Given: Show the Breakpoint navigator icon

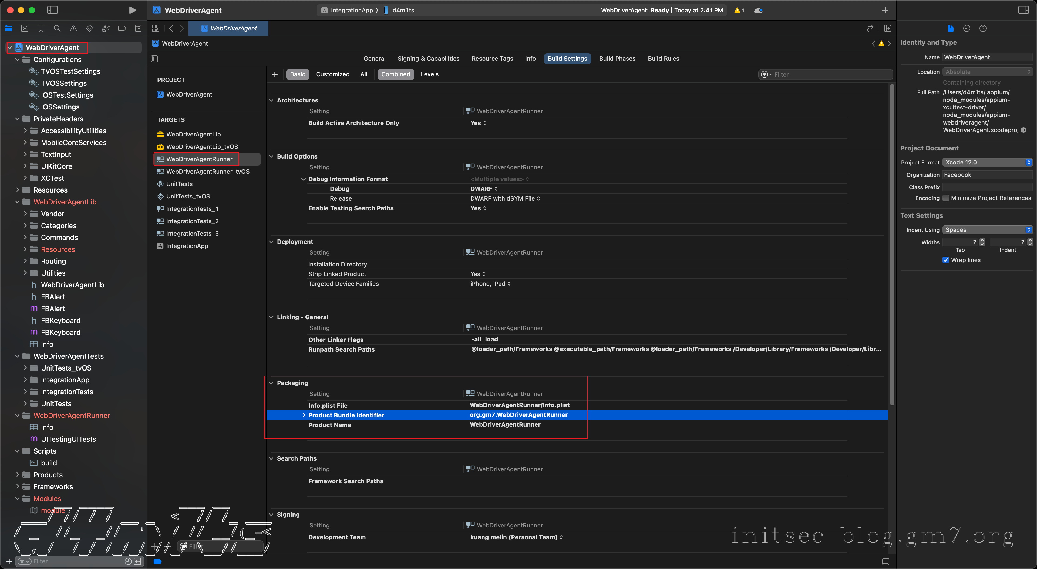Looking at the screenshot, I should point(122,28).
